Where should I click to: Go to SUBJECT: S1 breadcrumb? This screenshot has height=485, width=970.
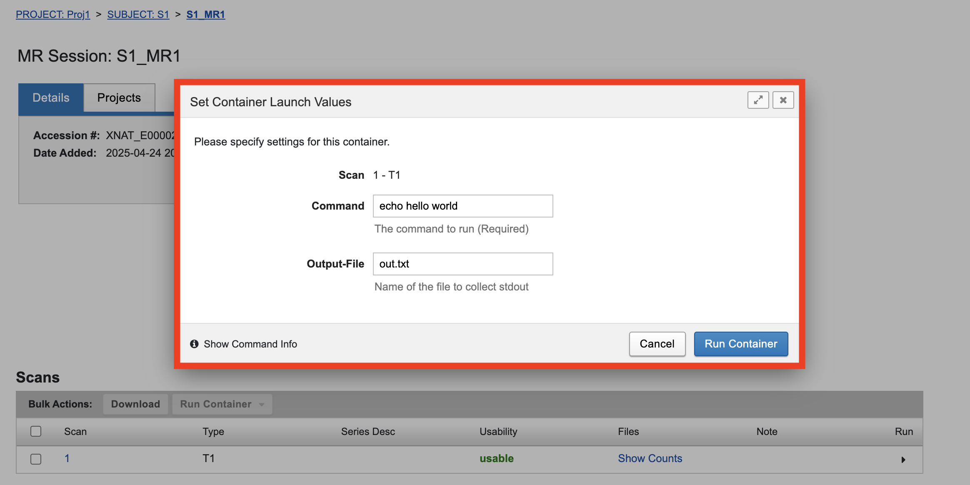click(x=138, y=15)
